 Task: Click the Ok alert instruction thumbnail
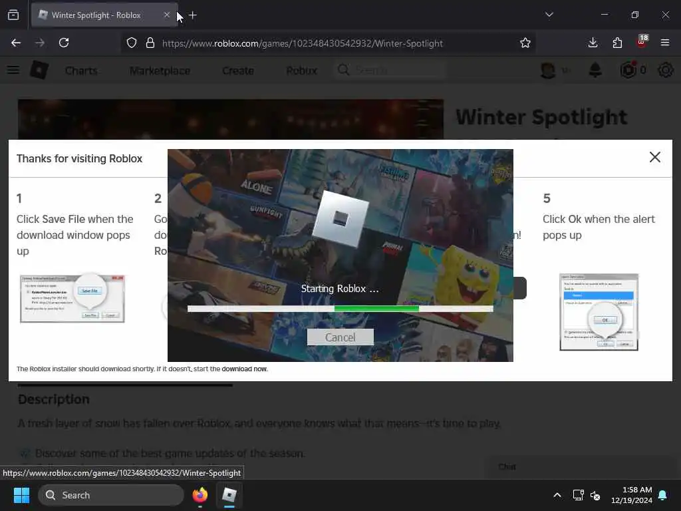click(x=599, y=312)
